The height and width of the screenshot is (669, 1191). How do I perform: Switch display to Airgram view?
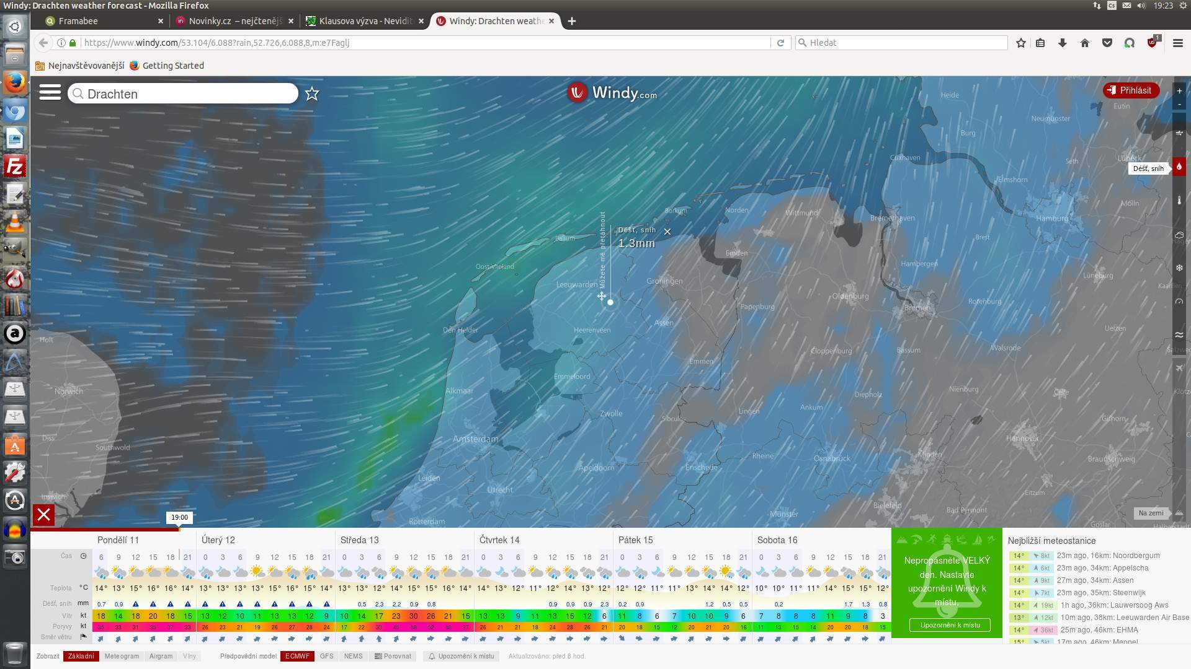tap(161, 656)
